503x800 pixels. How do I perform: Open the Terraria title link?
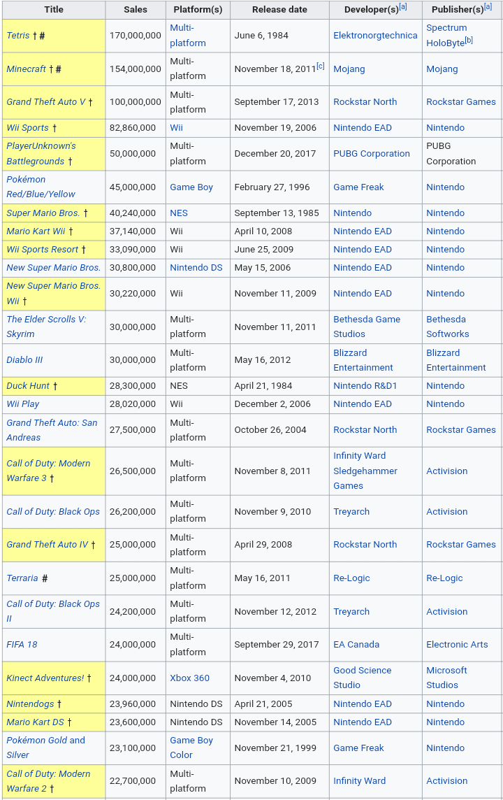pos(22,578)
